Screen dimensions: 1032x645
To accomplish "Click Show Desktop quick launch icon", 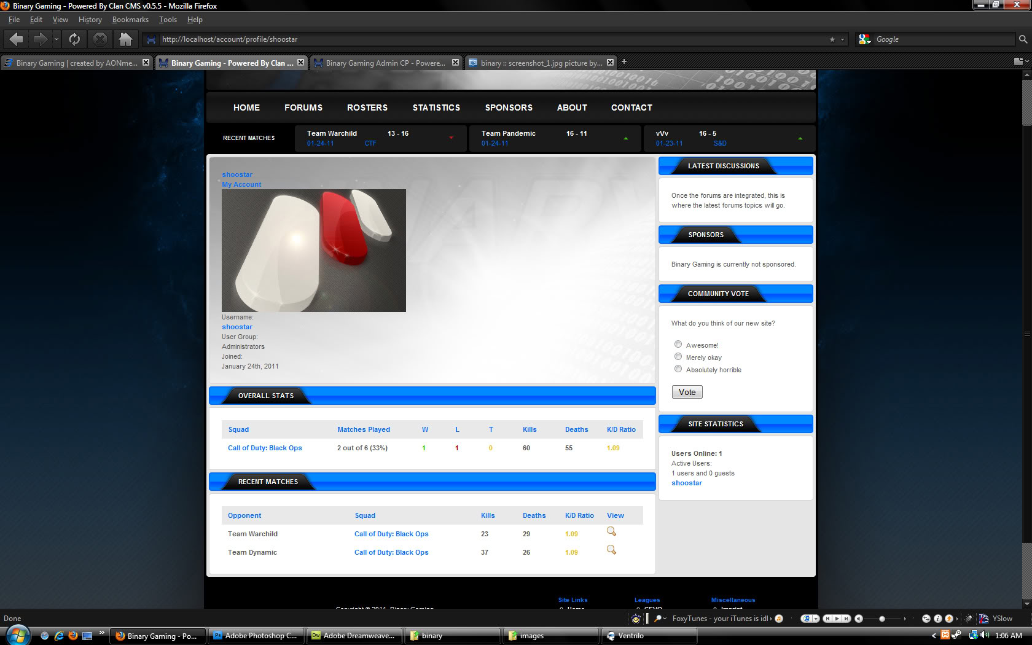I will (87, 636).
